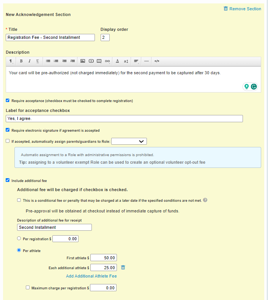This screenshot has width=268, height=300.
Task: Click the Grammarly icon in description editor
Action: coord(254,87)
